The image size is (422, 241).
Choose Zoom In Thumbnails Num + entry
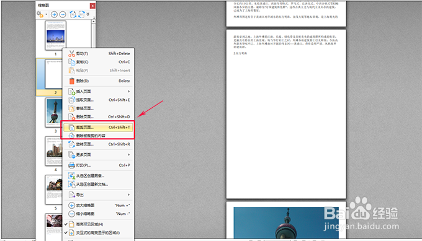pyautogui.click(x=99, y=205)
